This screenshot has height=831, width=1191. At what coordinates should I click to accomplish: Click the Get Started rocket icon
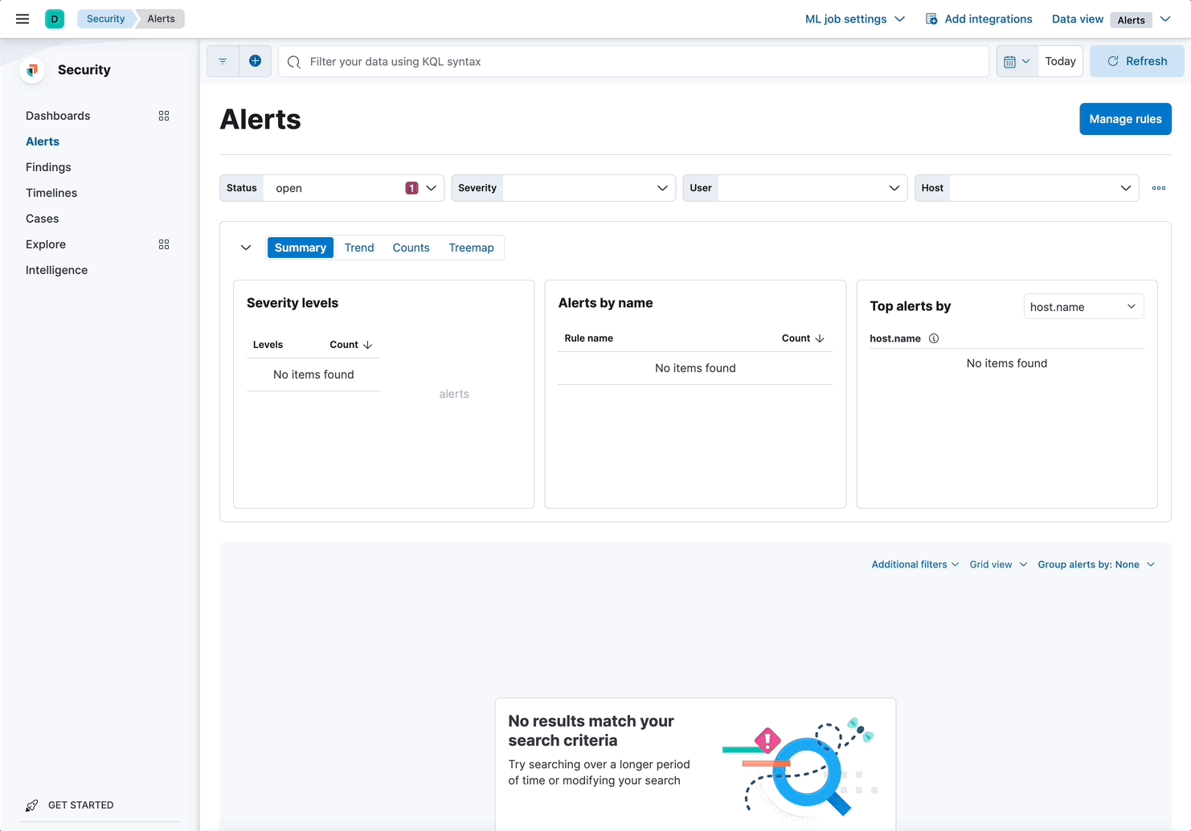pyautogui.click(x=32, y=805)
